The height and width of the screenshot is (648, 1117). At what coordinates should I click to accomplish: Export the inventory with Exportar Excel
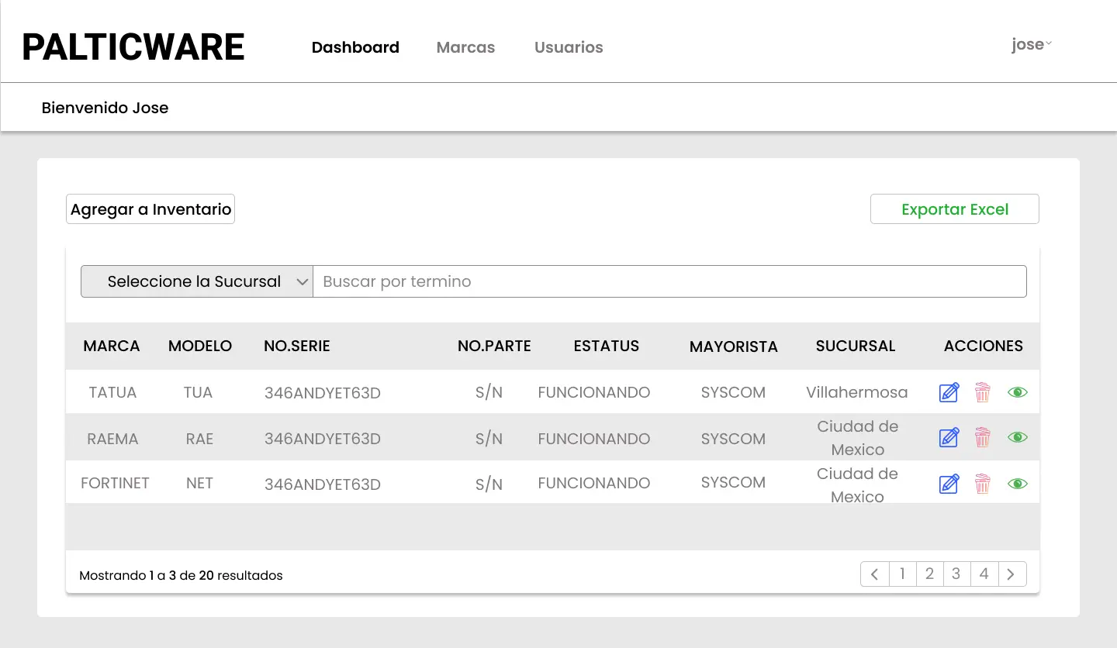coord(954,209)
